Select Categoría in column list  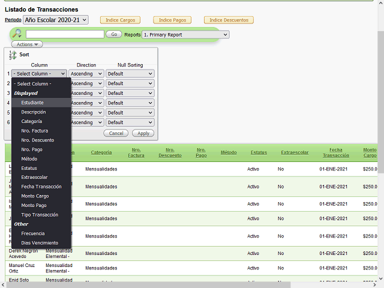pyautogui.click(x=41, y=121)
